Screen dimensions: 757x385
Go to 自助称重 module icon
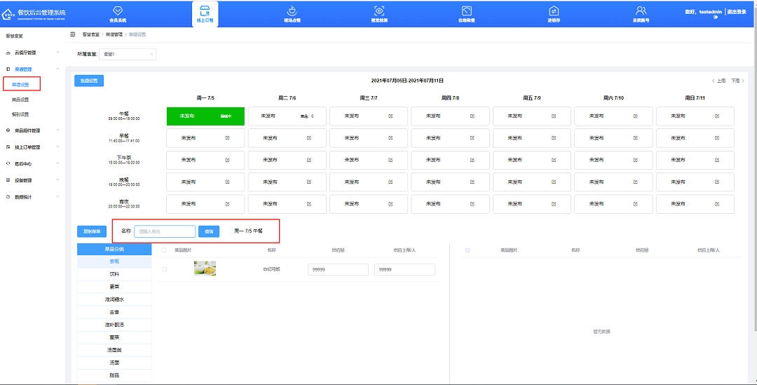467,11
